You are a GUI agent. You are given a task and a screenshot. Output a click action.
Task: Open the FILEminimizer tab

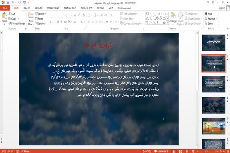124,8
